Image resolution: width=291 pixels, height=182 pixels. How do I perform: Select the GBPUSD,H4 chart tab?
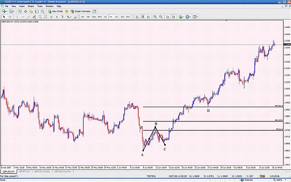pyautogui.click(x=8, y=172)
